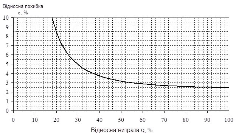Click x-axis tick label '50'
The image size is (236, 137).
(x=121, y=120)
